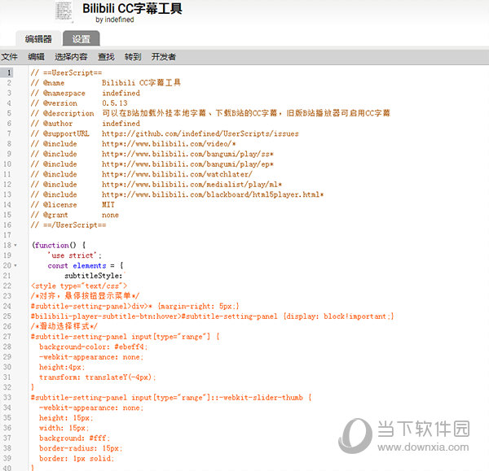The width and height of the screenshot is (489, 471).
Task: Click the @license MIT line
Action: (73, 204)
